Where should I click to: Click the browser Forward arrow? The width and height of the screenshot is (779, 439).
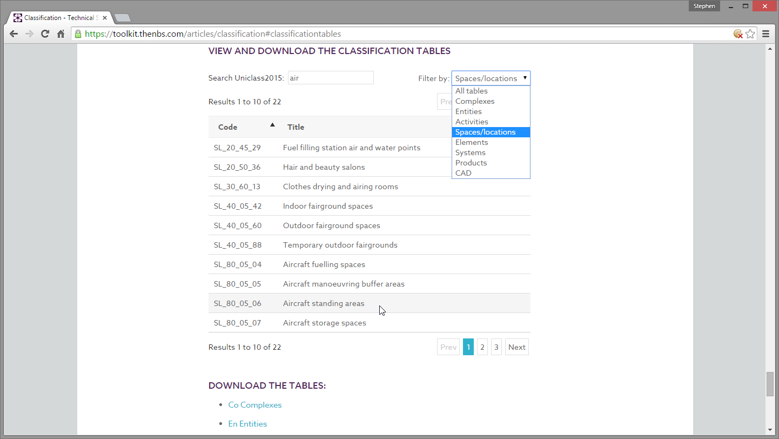coord(29,34)
